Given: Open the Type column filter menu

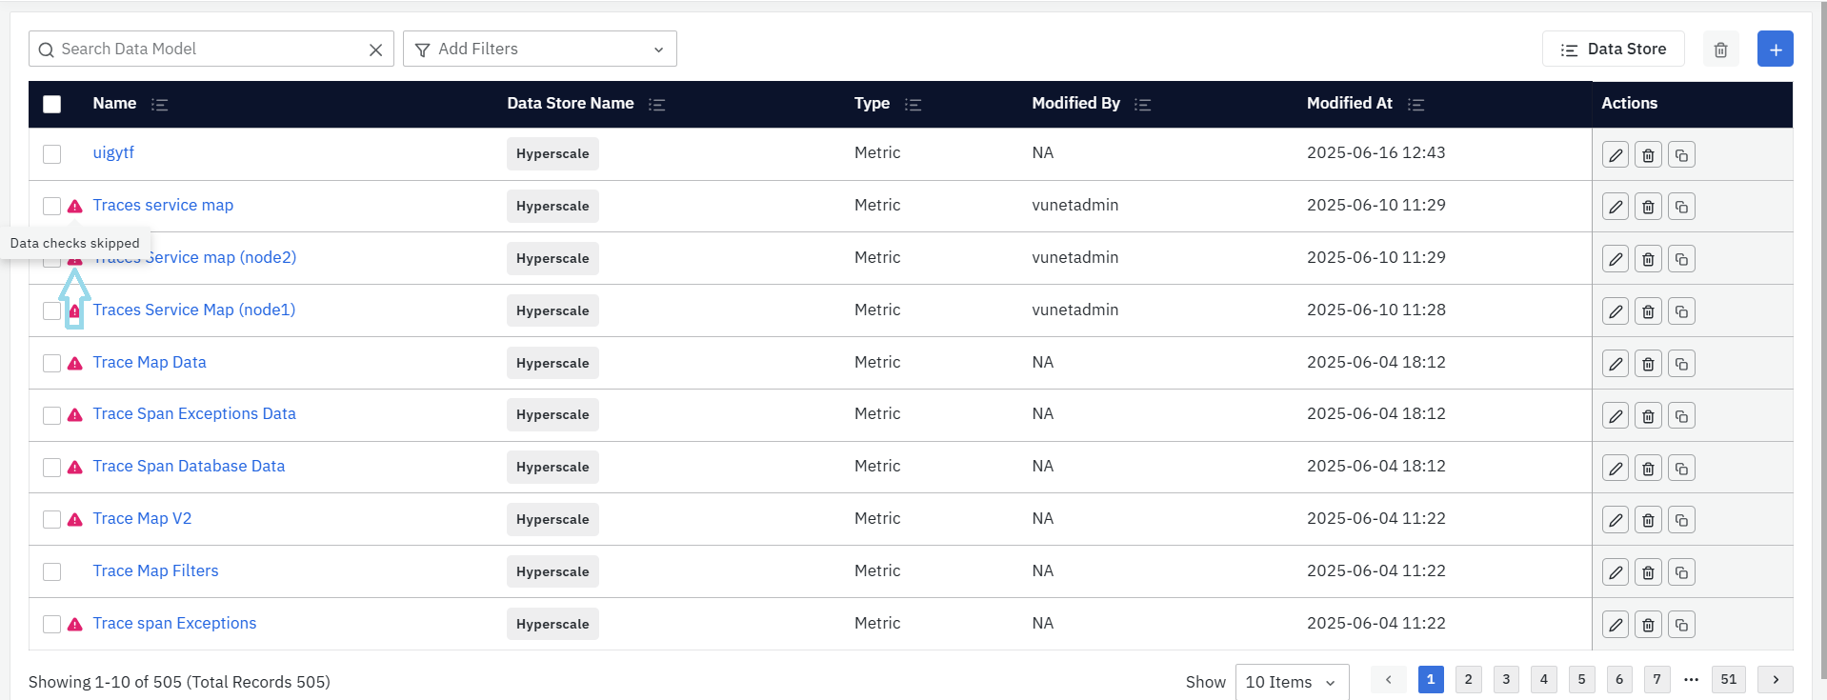Looking at the screenshot, I should 913,105.
